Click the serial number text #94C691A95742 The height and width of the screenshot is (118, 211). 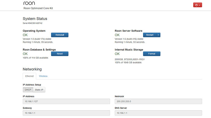tap(35, 23)
